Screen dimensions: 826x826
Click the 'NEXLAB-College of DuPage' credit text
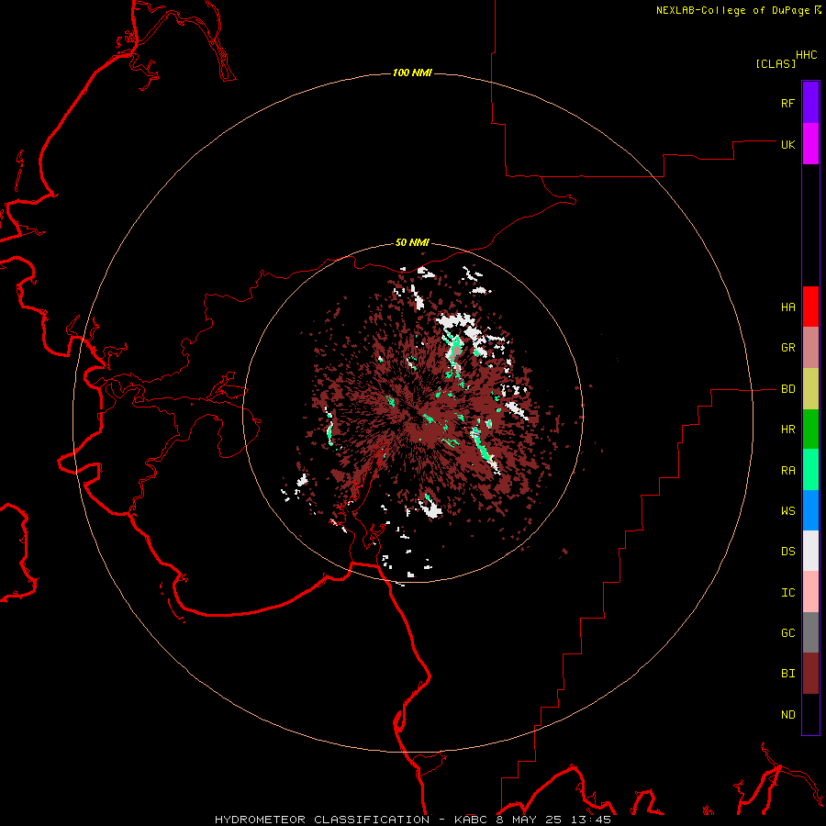pos(732,10)
